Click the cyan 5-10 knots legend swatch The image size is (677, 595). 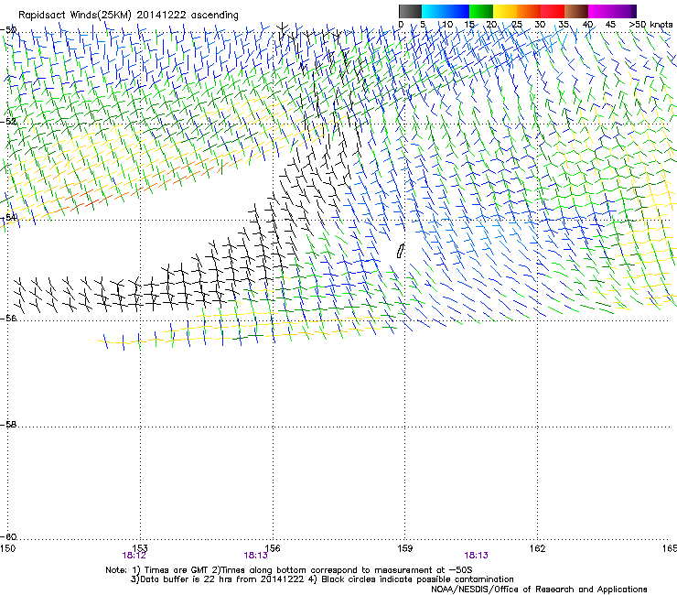tap(434, 11)
